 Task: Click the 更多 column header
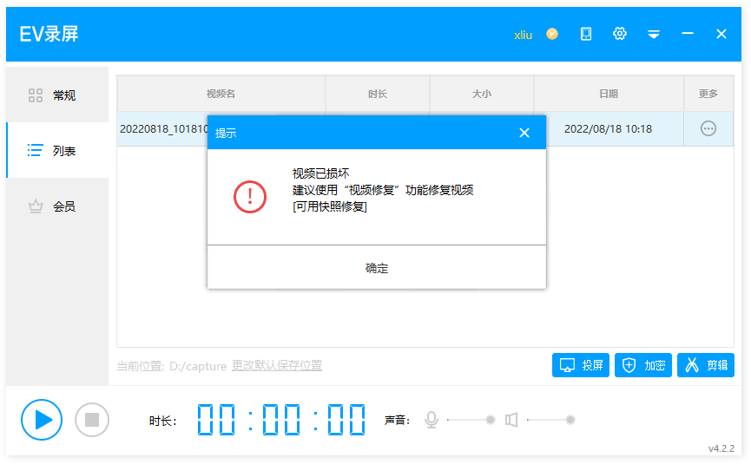[708, 94]
